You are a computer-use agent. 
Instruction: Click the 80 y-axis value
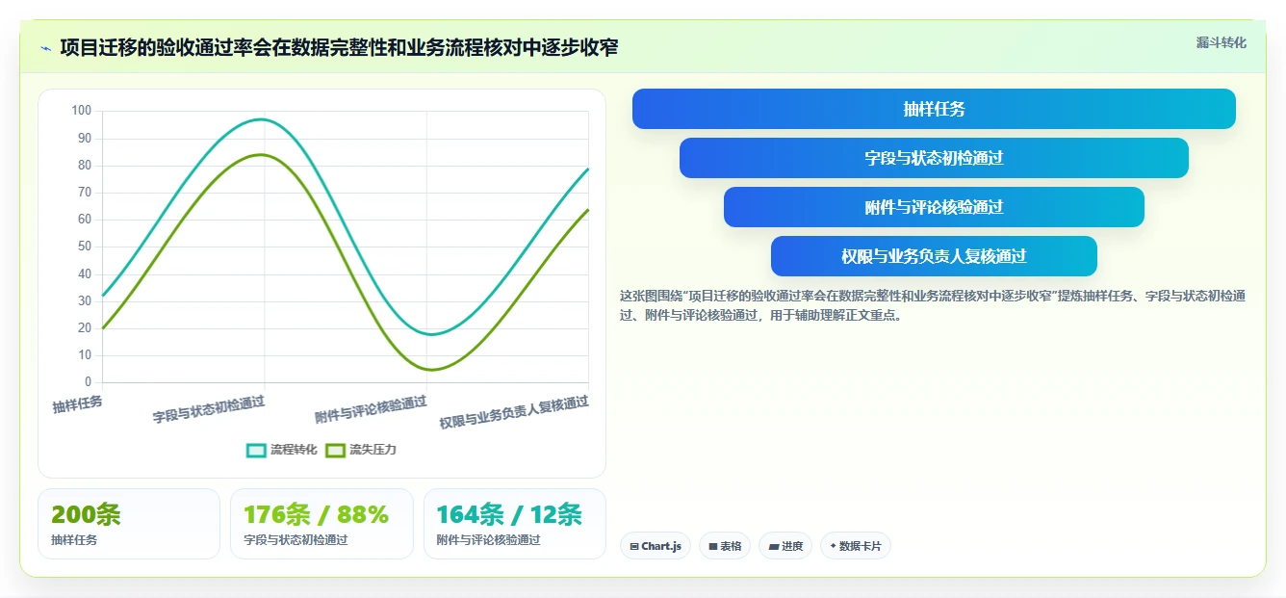85,165
